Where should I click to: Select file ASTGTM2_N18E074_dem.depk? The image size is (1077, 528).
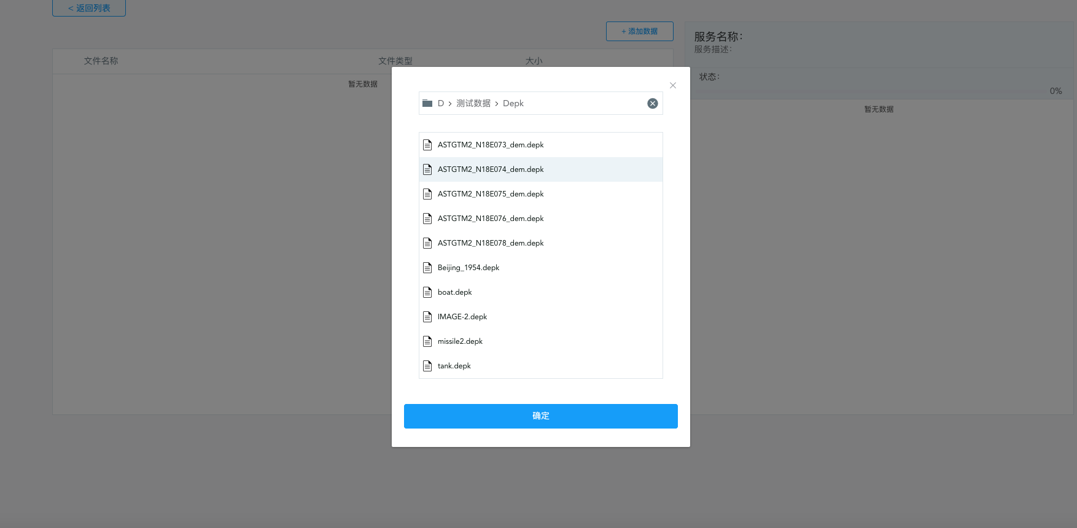tap(541, 169)
